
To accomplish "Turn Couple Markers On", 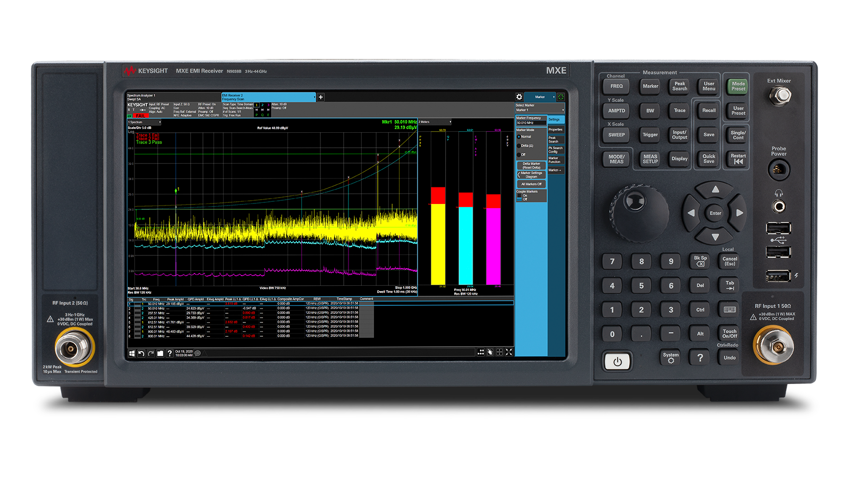I will tap(519, 195).
